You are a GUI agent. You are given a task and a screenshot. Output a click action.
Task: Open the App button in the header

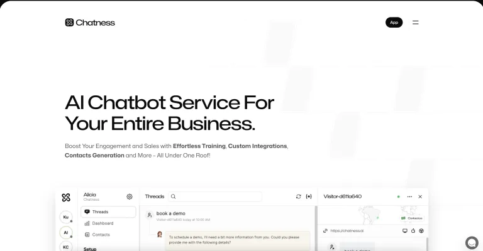pyautogui.click(x=394, y=23)
